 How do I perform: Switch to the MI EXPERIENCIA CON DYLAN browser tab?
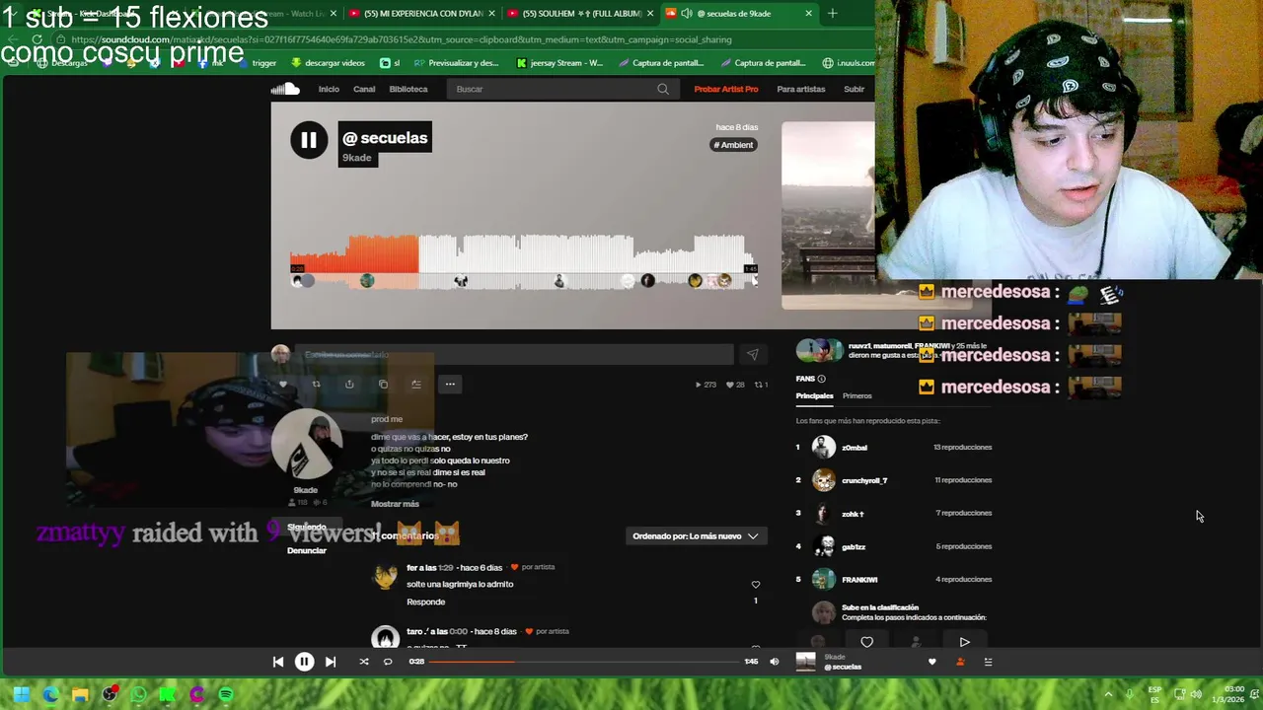(x=424, y=14)
